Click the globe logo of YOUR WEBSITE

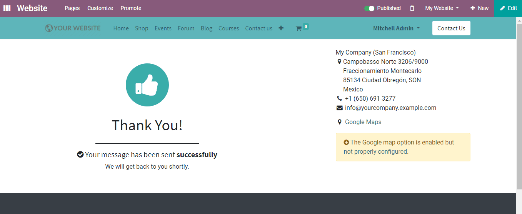tap(49, 28)
